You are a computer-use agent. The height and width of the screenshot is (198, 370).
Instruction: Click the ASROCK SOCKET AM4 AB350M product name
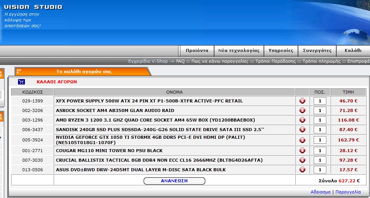pos(115,110)
